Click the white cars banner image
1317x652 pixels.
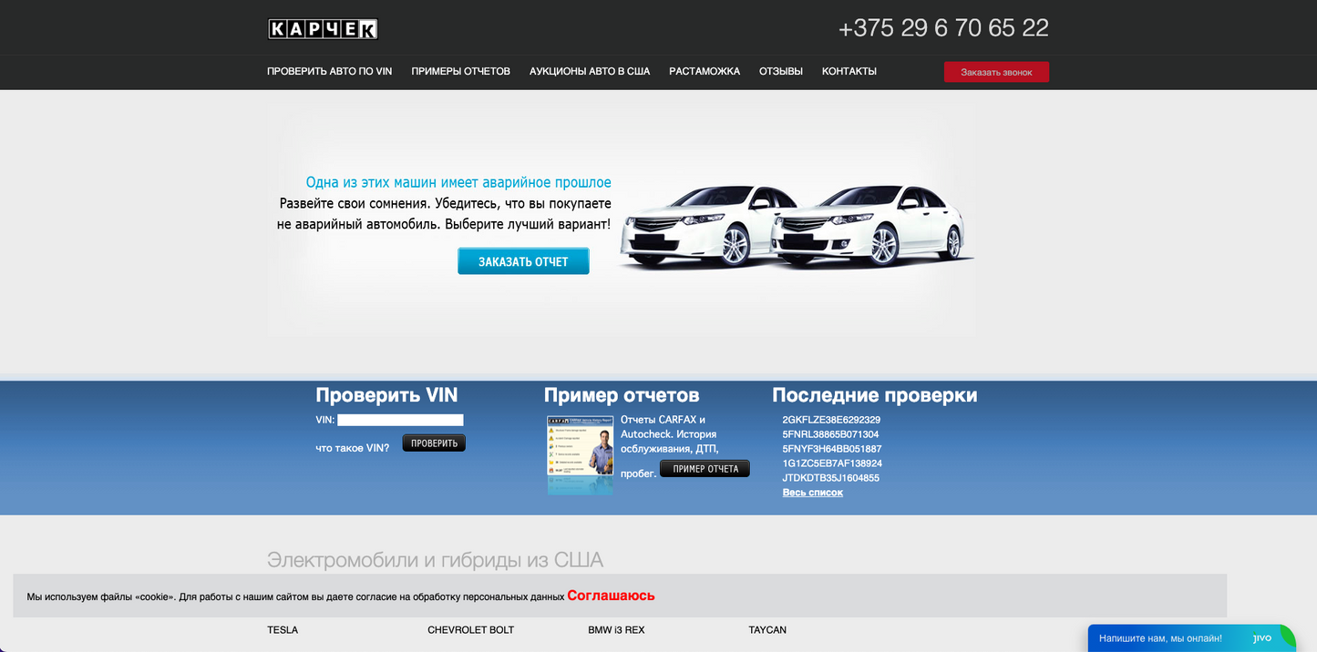[795, 228]
